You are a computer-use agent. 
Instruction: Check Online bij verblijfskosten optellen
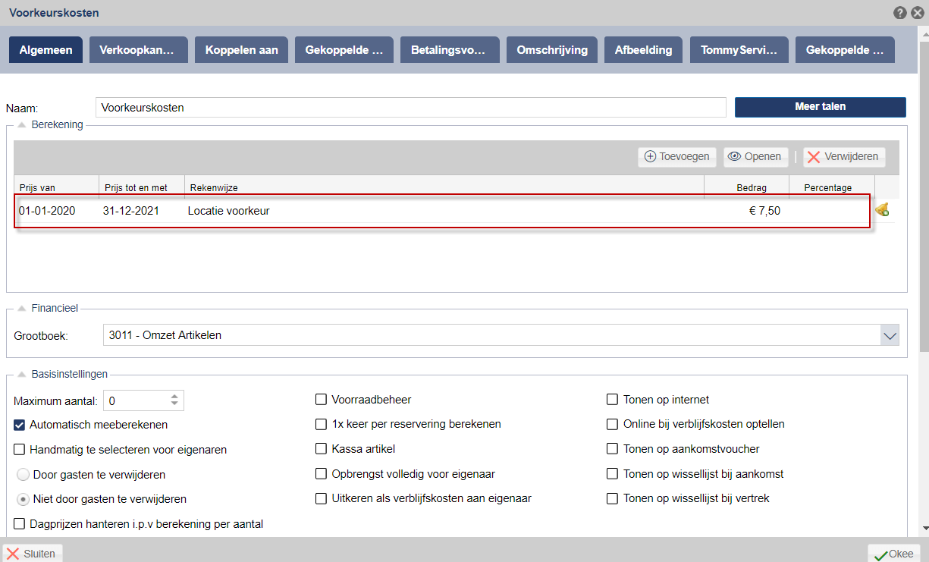(613, 424)
